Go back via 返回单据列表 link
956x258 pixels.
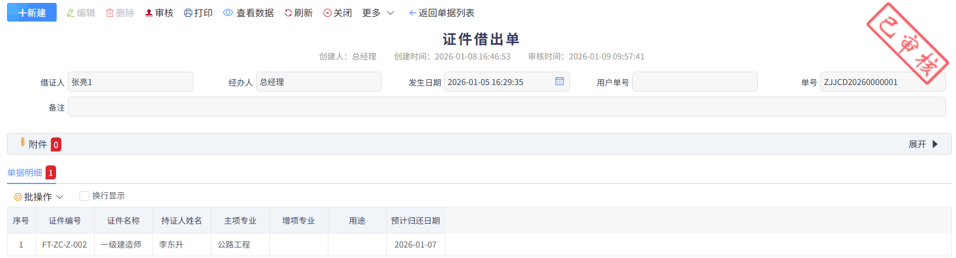[442, 13]
